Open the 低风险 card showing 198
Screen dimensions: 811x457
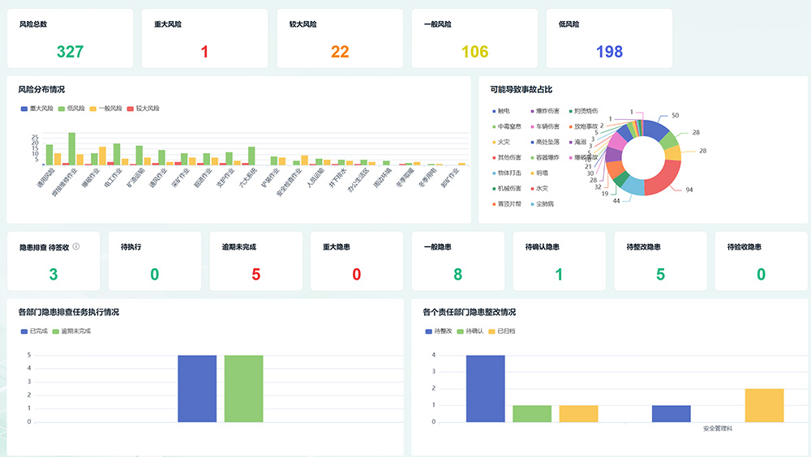click(609, 38)
